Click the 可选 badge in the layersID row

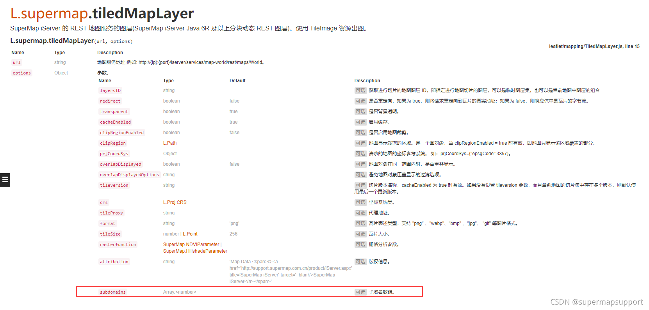click(360, 90)
